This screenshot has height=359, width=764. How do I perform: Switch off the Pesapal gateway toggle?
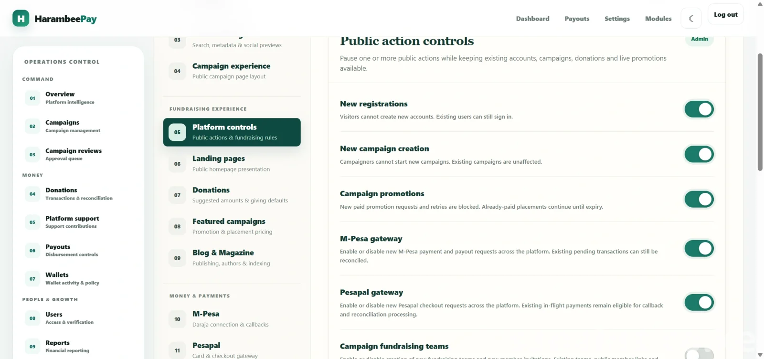click(699, 302)
